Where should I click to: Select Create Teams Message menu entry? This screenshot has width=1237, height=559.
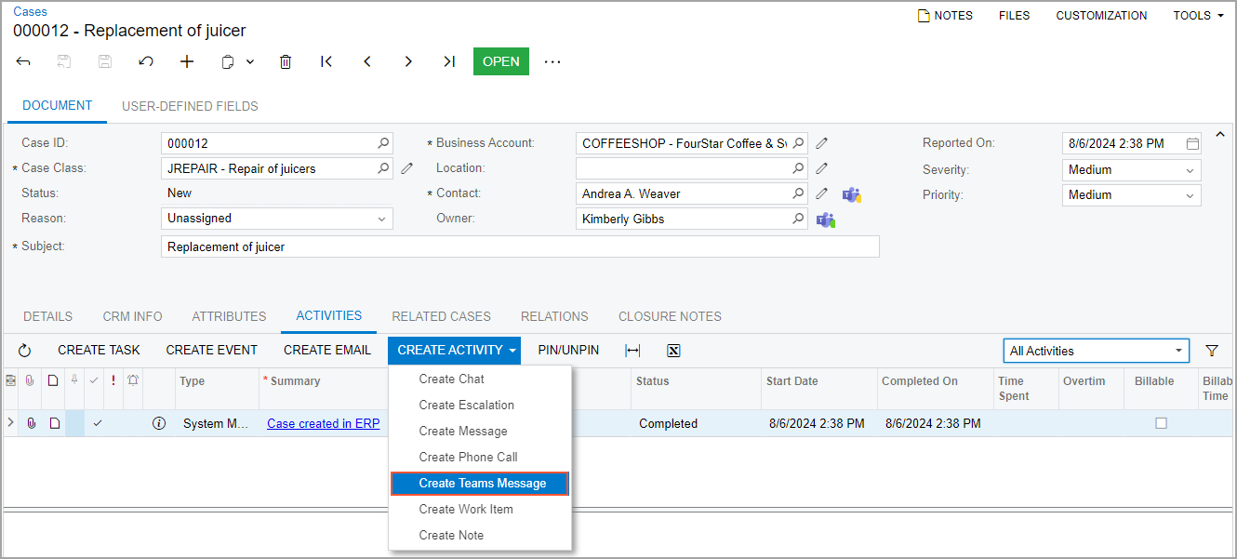tap(480, 484)
